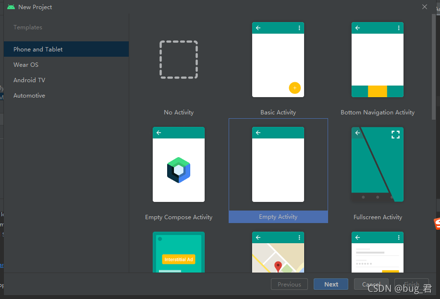Choose the Empty Activity template thumbnail
Screen dimensions: 440x299
point(278,164)
